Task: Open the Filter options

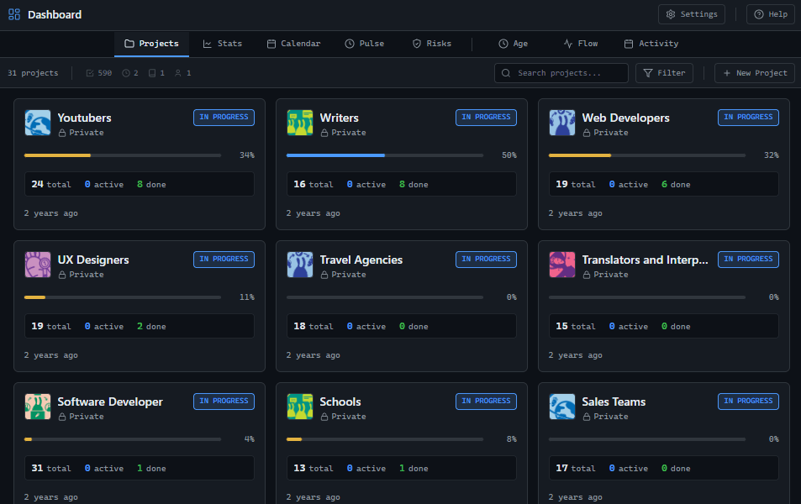Action: point(664,73)
